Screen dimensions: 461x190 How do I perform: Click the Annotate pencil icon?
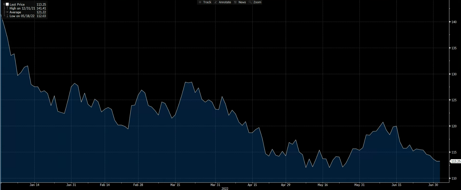[216, 2]
